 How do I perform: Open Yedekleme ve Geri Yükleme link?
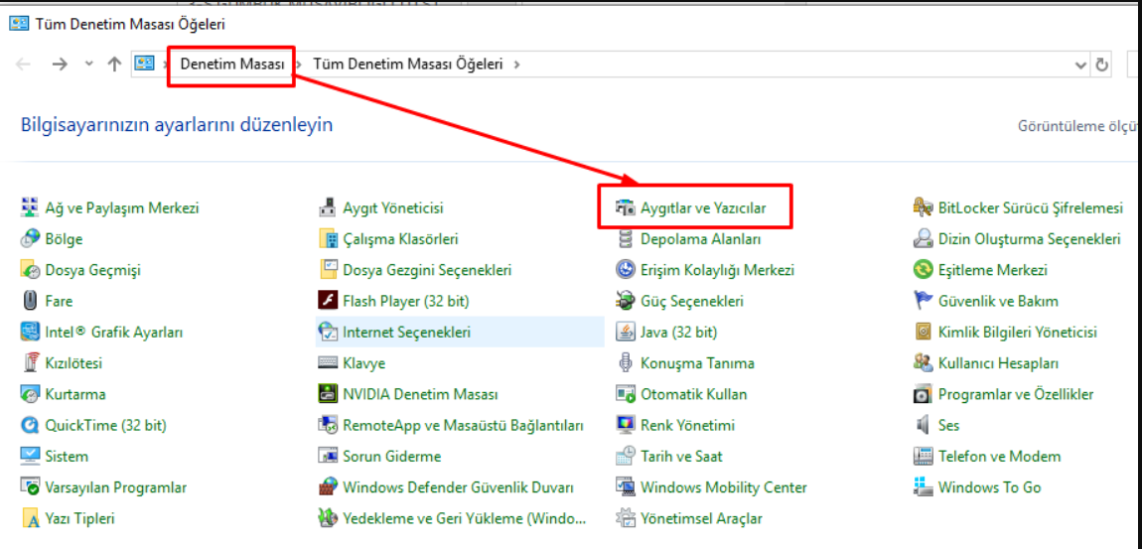pyautogui.click(x=464, y=518)
